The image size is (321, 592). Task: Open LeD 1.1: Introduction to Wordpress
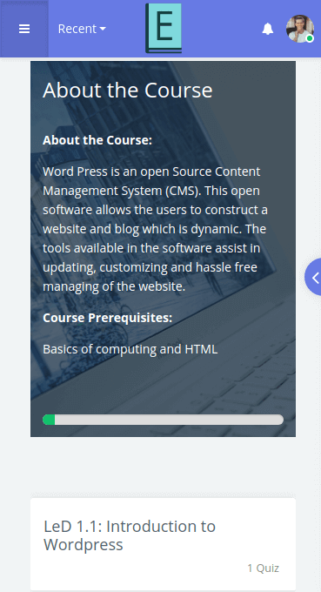coord(130,535)
